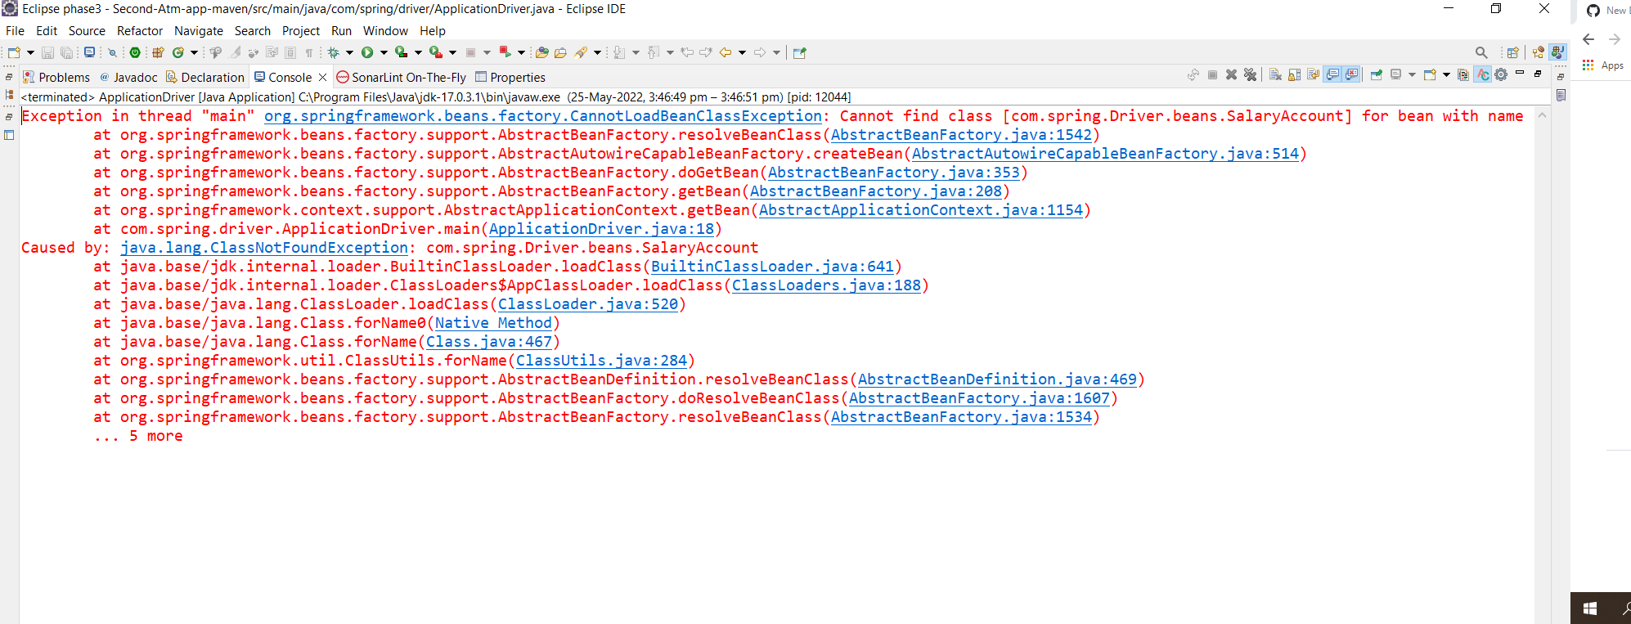The height and width of the screenshot is (624, 1631).
Task: Click the console scrollbar up arrow
Action: (x=1542, y=115)
